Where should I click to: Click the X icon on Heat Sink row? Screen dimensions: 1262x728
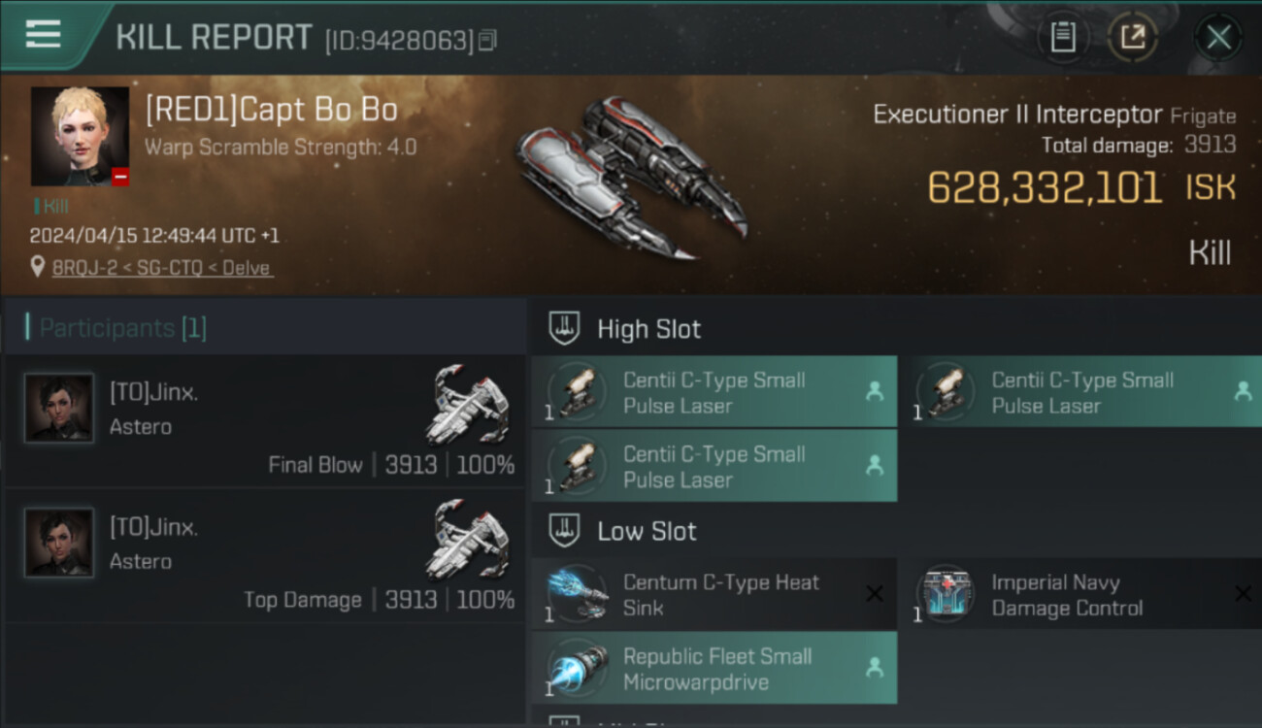[874, 593]
